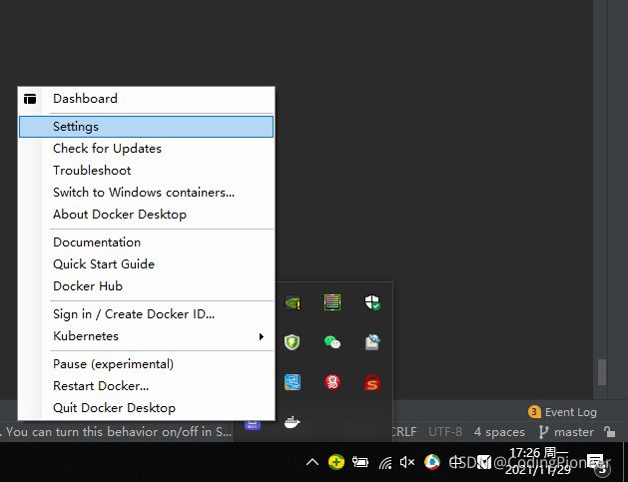Click the battery power taskbar icon
628x482 pixels.
pos(360,462)
